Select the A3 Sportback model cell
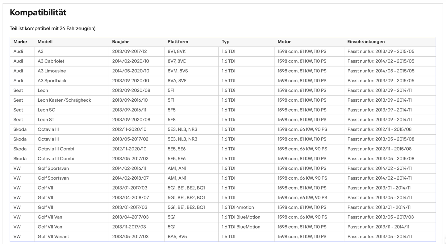Screen dimensions: 446x244 (x=72, y=81)
